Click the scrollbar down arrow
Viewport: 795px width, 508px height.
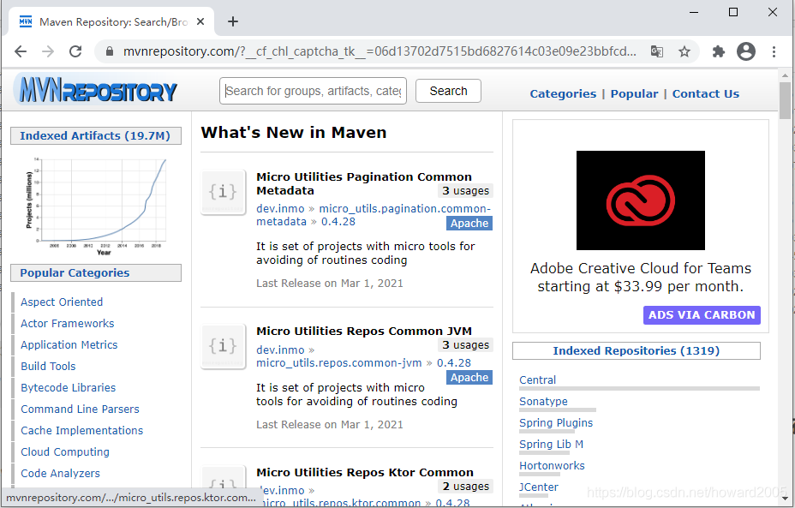785,500
